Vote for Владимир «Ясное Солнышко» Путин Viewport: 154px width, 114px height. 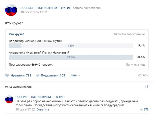click(35, 41)
